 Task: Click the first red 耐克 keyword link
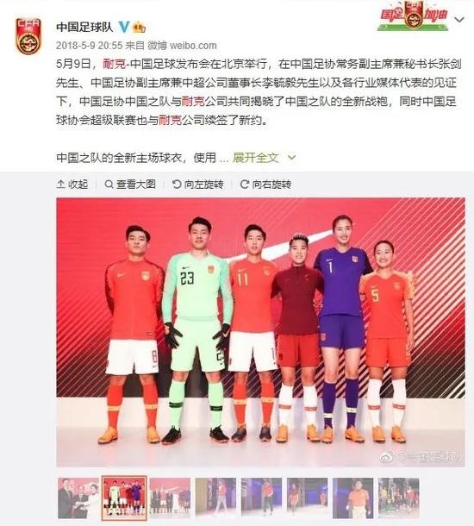tap(115, 64)
